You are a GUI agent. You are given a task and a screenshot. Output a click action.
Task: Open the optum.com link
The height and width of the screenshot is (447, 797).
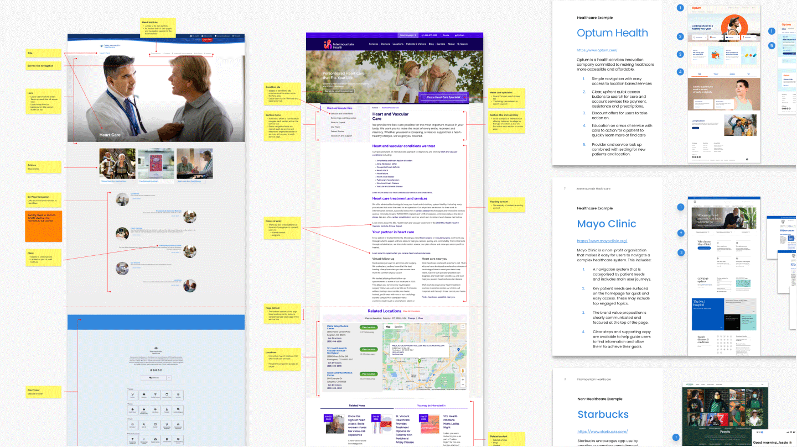(597, 50)
